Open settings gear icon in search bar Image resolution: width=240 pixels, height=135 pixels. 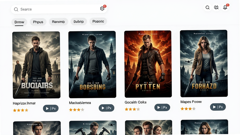(102, 8)
